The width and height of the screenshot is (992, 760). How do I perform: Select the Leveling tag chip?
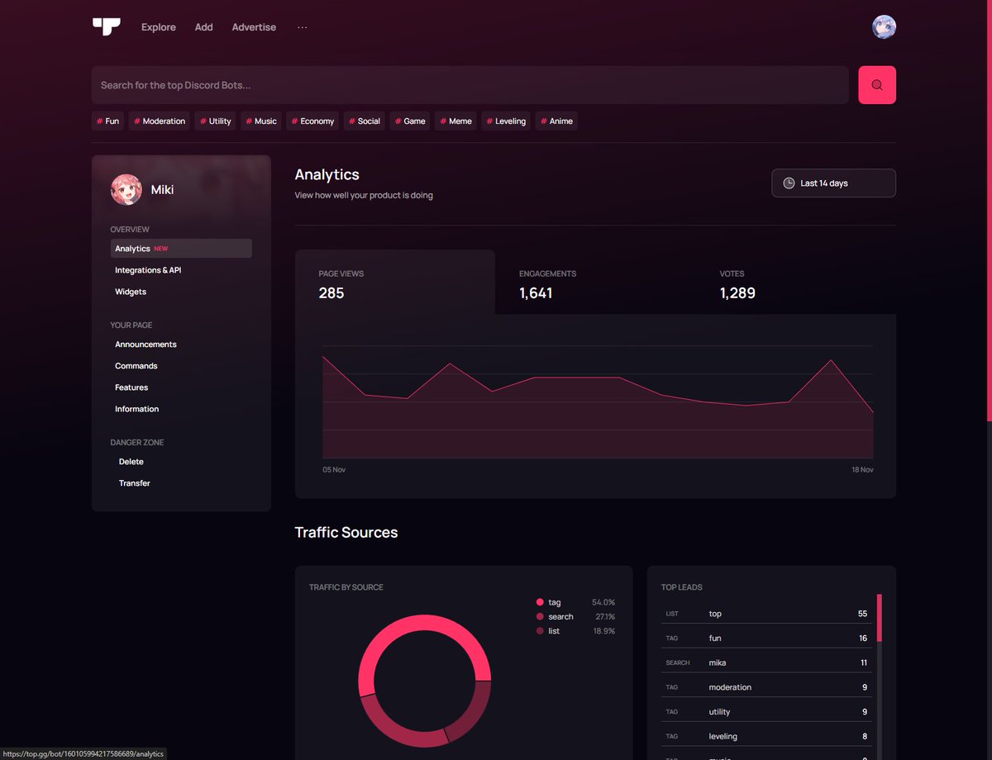click(506, 121)
